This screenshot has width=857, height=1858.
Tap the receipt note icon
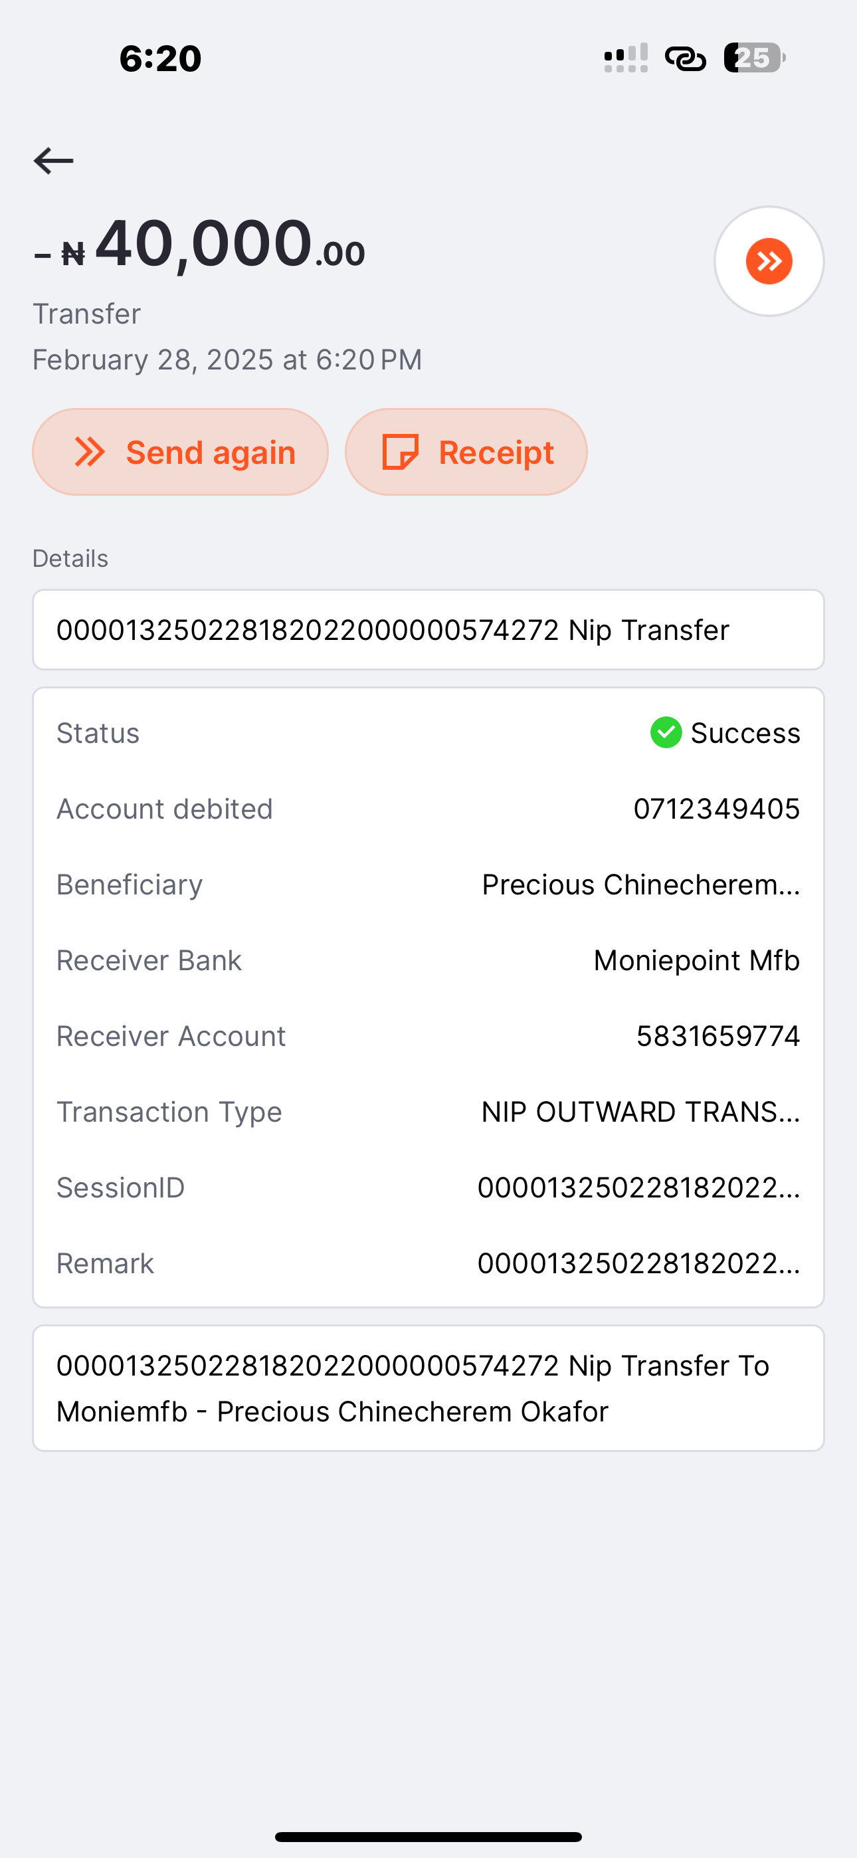[x=400, y=453]
